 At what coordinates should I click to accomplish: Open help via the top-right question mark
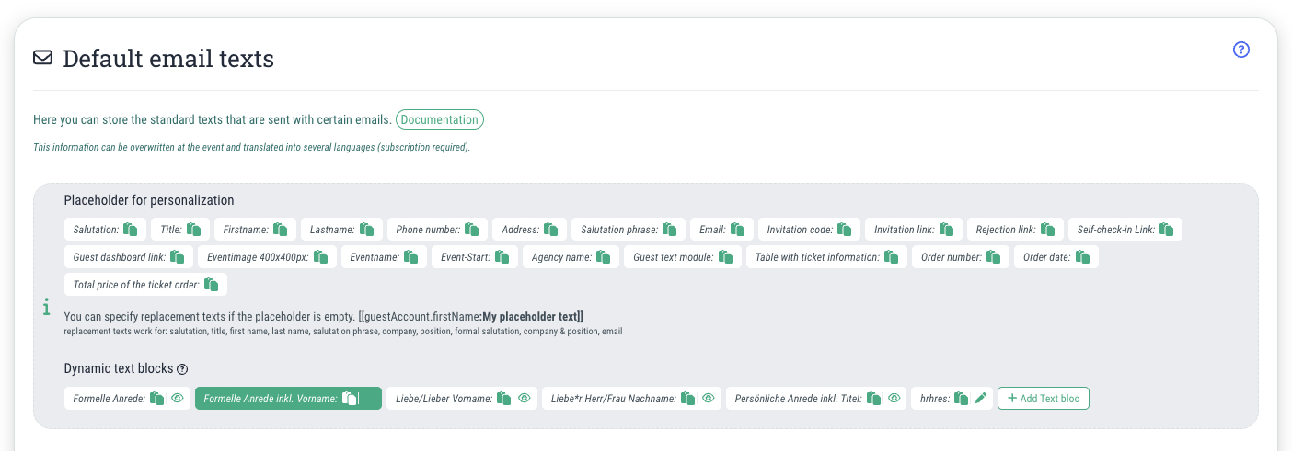tap(1240, 51)
